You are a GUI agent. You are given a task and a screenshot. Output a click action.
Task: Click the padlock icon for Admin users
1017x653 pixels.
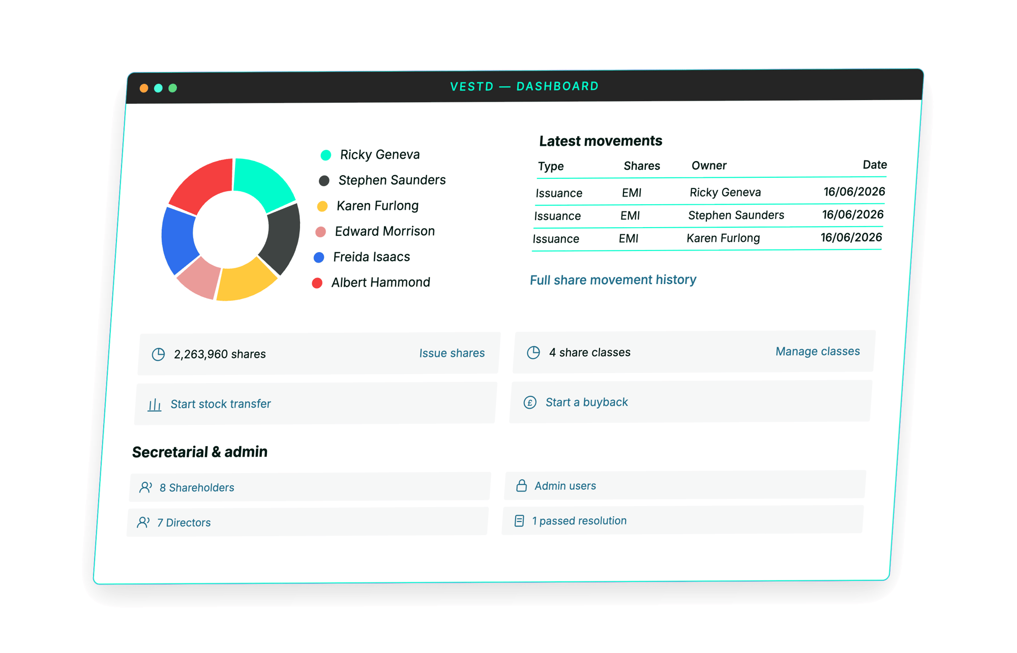click(521, 486)
